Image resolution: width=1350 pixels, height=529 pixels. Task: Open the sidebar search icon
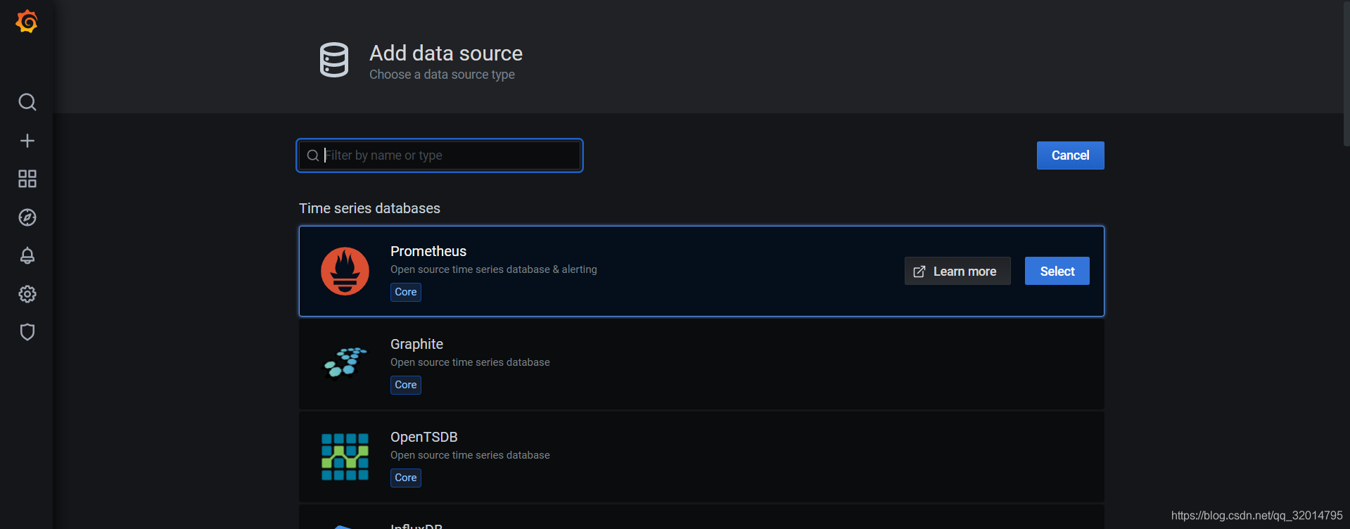(x=27, y=102)
